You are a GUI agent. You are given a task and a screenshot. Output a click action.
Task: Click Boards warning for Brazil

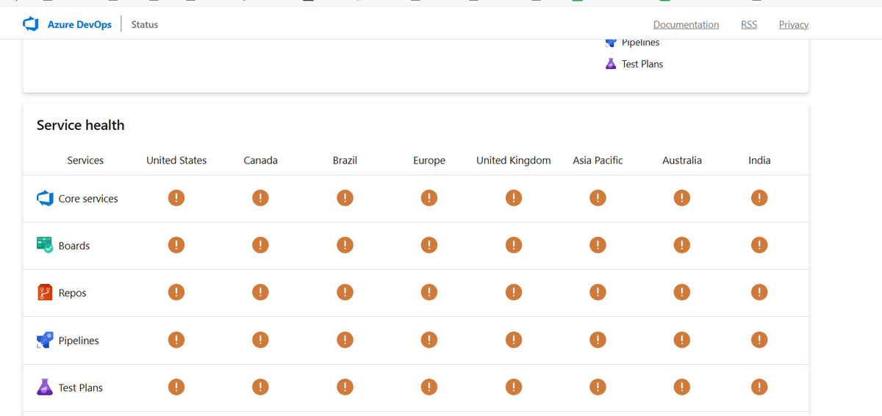coord(345,245)
